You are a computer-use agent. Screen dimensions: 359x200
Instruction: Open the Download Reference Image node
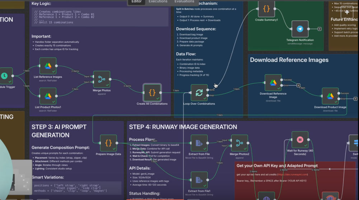273,83
